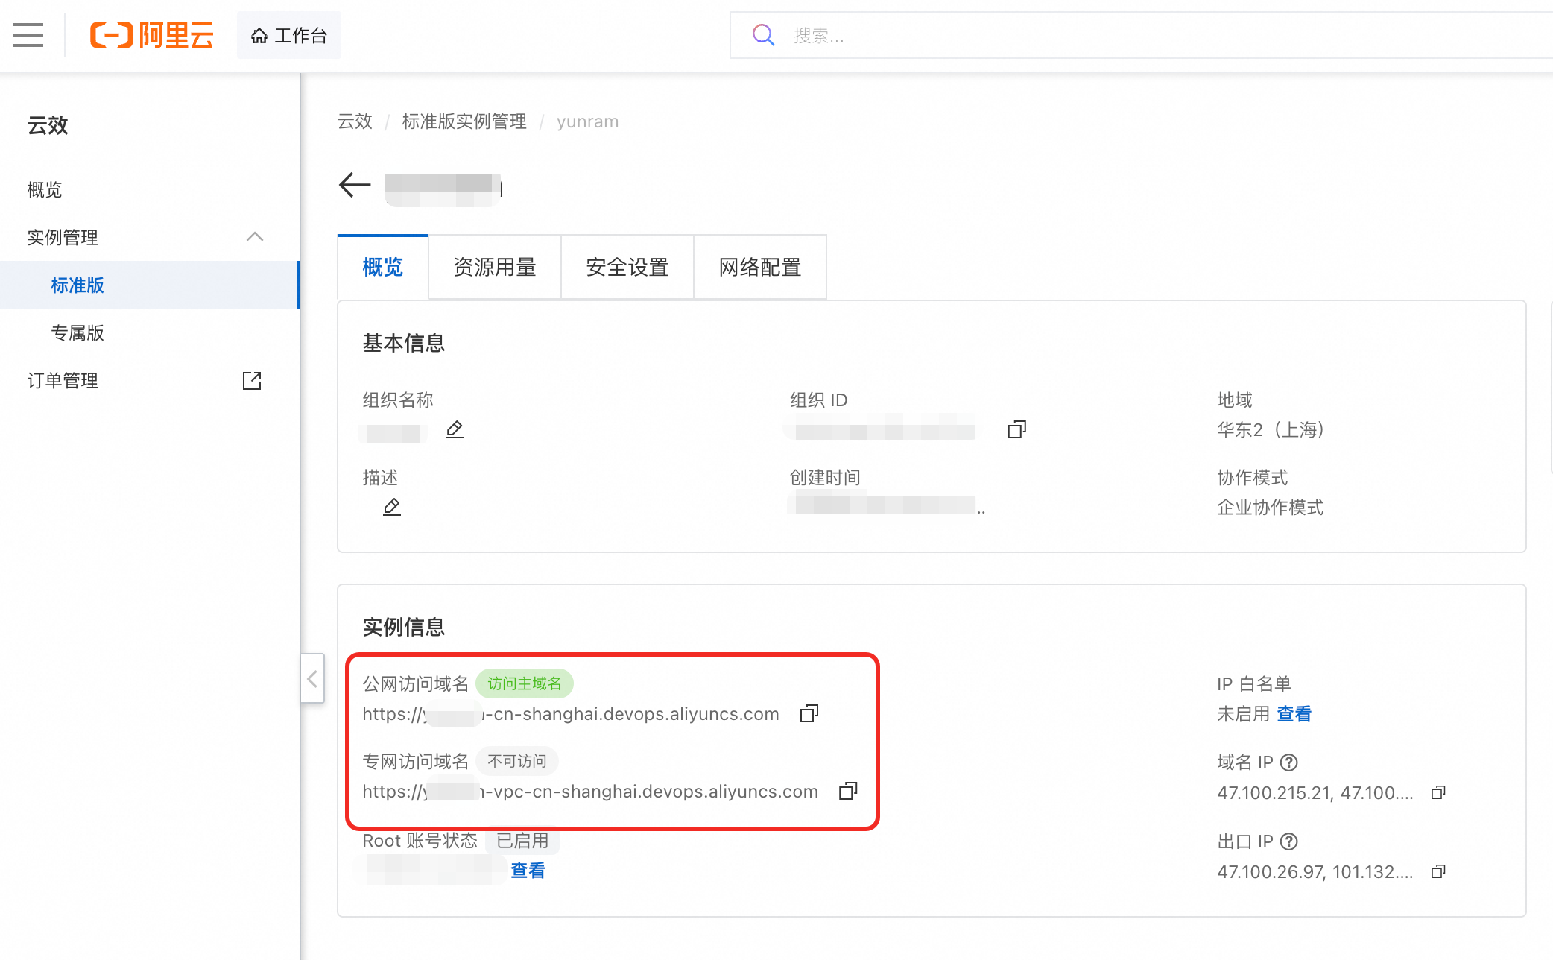This screenshot has width=1553, height=960.
Task: Copy the egress IP addresses
Action: pyautogui.click(x=1438, y=871)
